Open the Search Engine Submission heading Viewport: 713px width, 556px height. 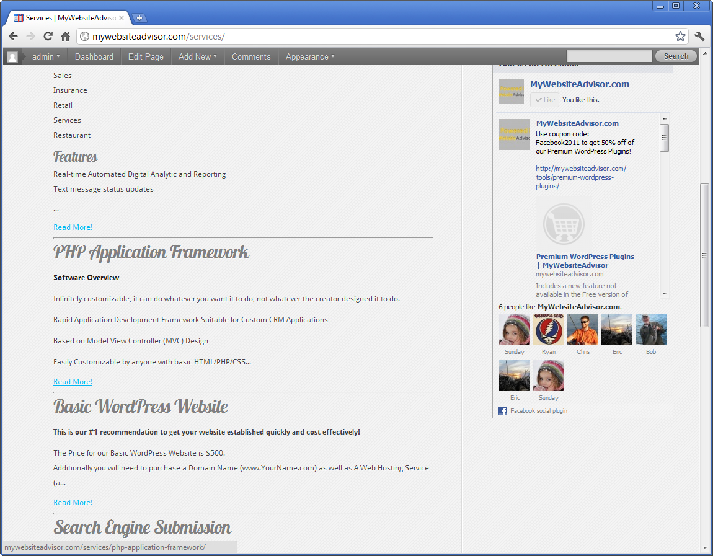coord(143,527)
